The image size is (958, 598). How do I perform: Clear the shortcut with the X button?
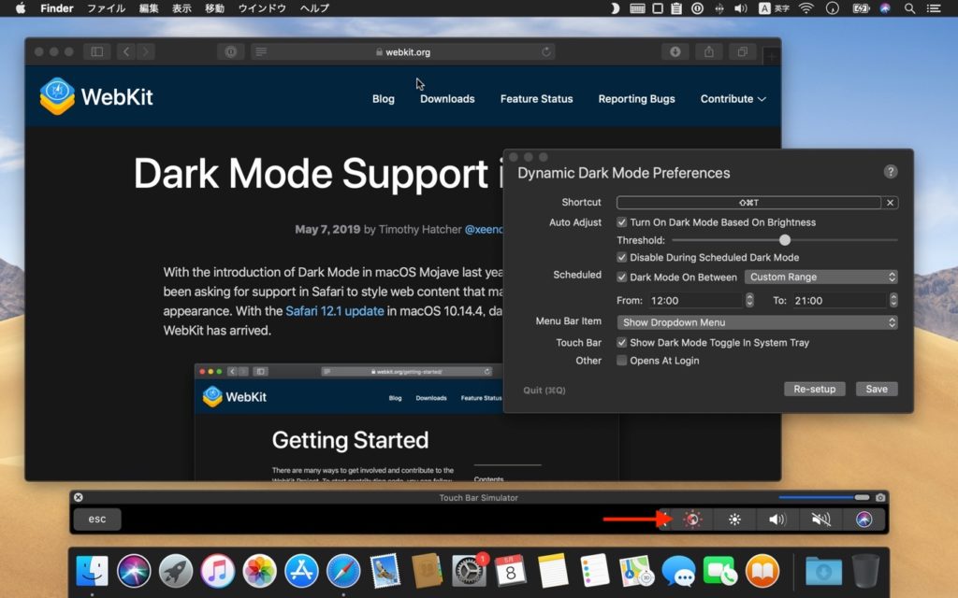coord(891,203)
